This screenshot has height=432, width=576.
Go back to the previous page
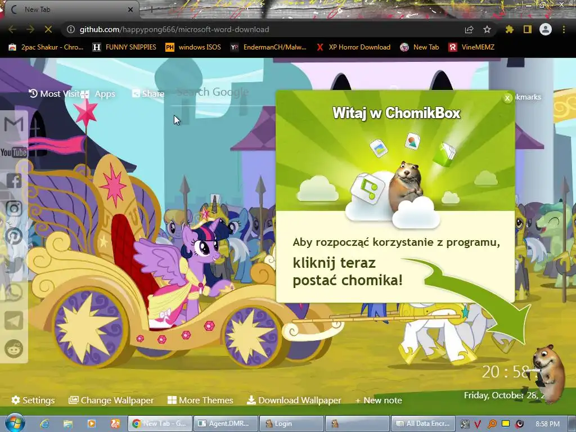[x=12, y=29]
